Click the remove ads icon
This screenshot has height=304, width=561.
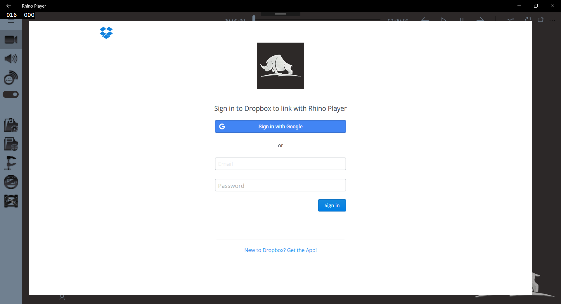coord(11,182)
